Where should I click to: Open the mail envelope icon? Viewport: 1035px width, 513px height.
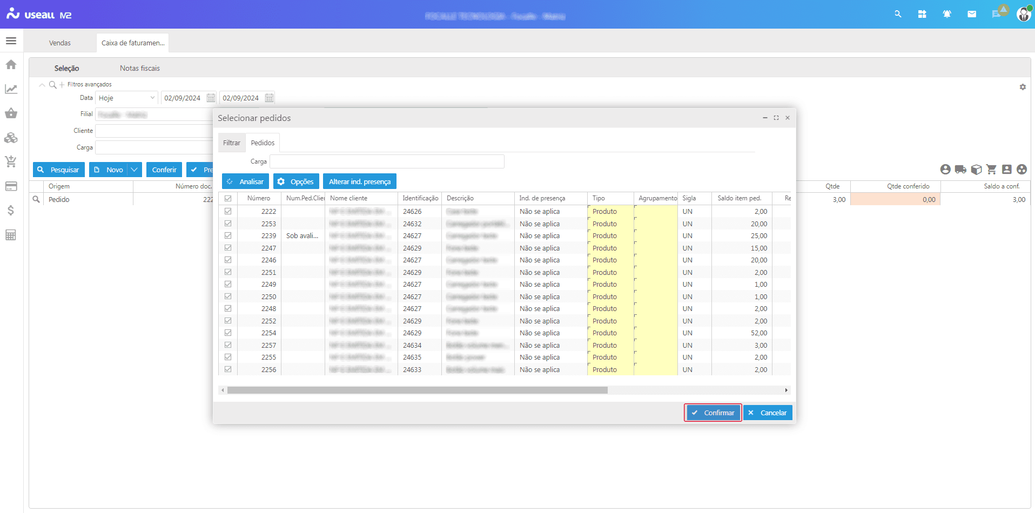tap(972, 15)
